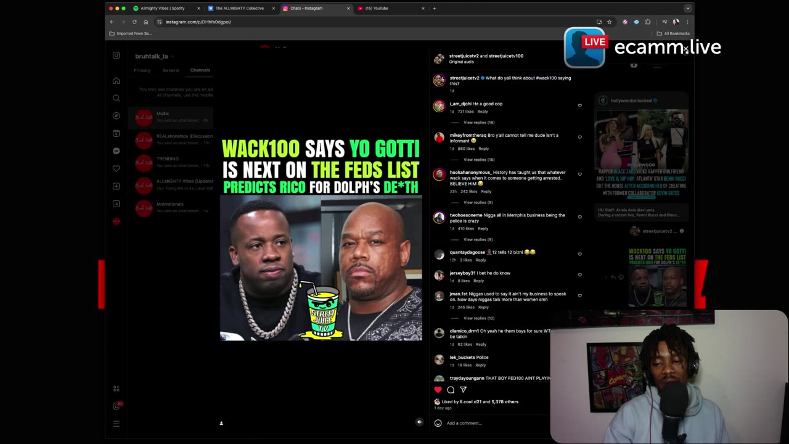Screen dimensions: 789x444
Task: Close the Chats Instagram tab
Action: (348, 8)
